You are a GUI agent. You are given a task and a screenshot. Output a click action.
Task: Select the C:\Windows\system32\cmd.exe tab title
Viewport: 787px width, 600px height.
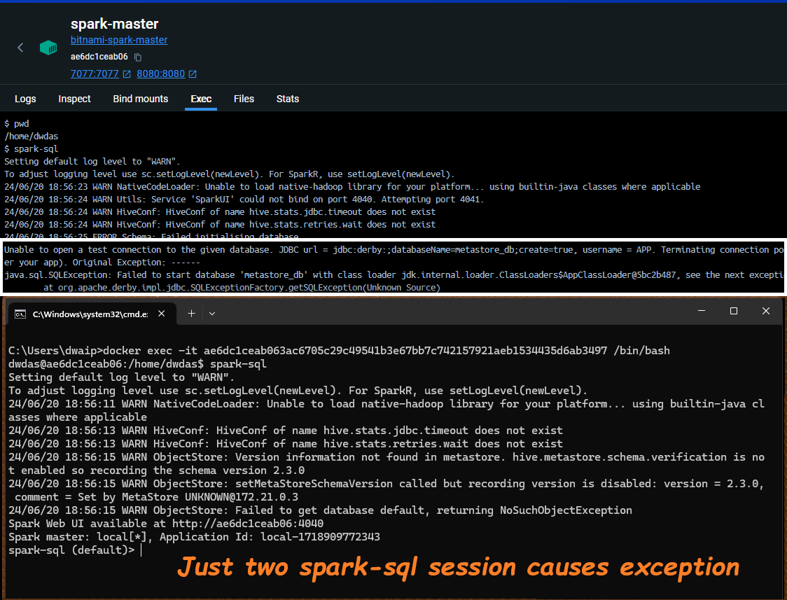click(90, 314)
